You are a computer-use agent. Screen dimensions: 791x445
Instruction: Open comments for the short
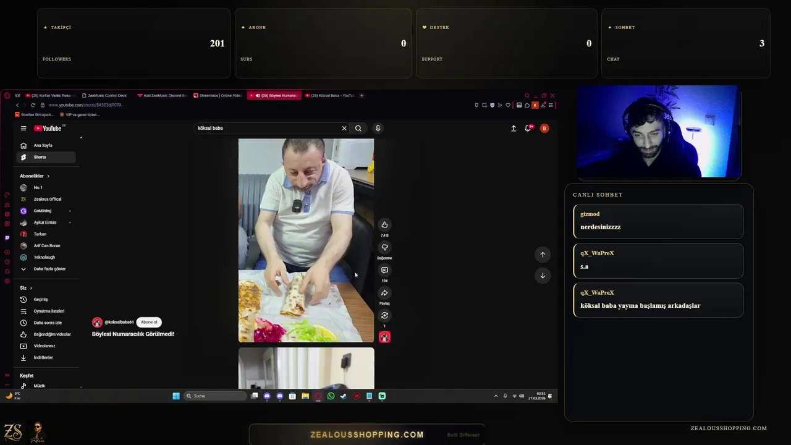[384, 270]
